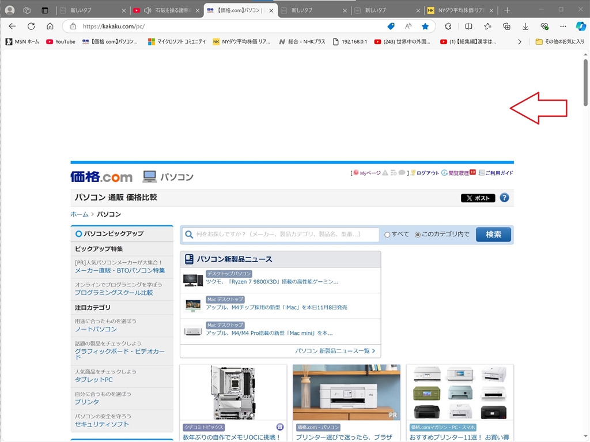Open the ご利用ガイド link

point(499,173)
